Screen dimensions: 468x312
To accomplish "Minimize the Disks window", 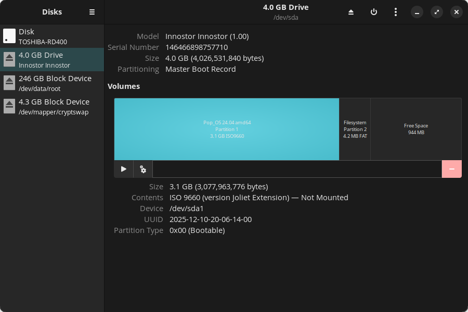I will [417, 12].
